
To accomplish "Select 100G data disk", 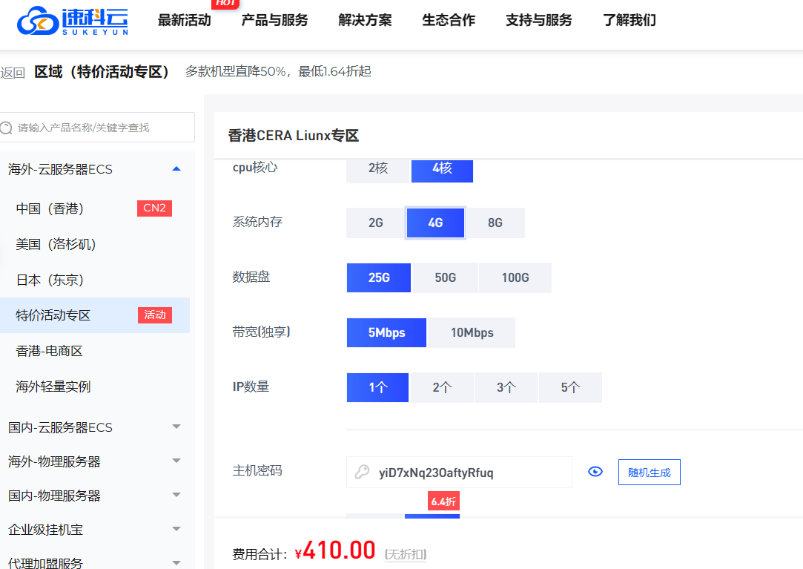I will [x=515, y=278].
